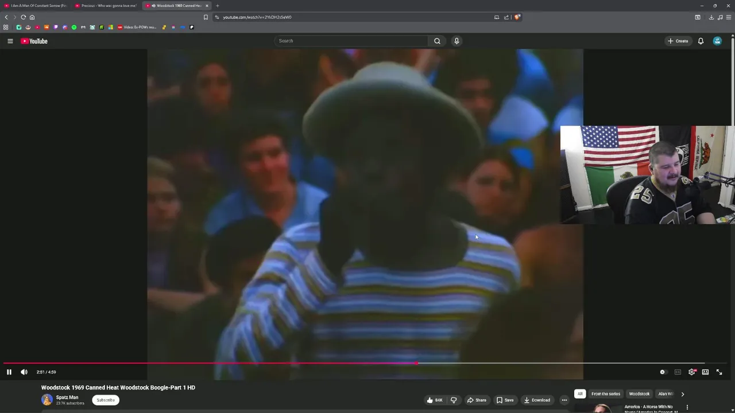
Task: Mute the video using the speaker icon
Action: tap(24, 372)
